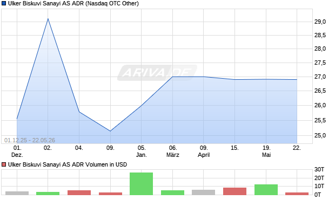The image size is (335, 200).
Task: Click the date range text '01.12.25 - 22.05.26'
Action: tap(30, 140)
